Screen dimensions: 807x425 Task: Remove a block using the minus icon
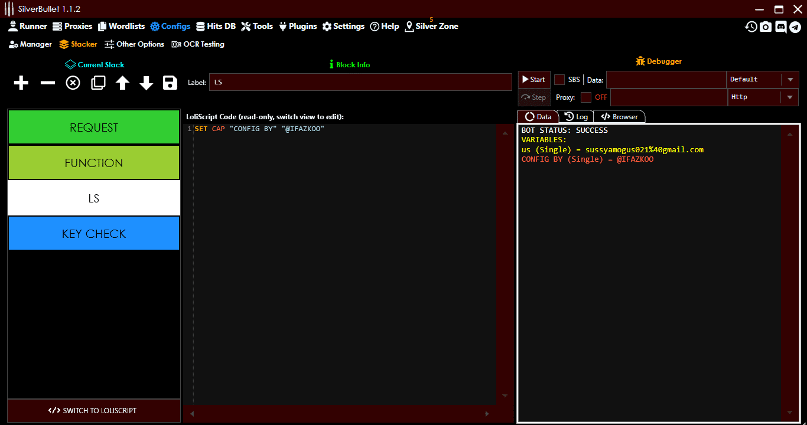47,83
